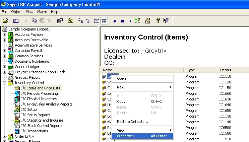Click the Order Entry module icon
249x142 pixels.
11,136
